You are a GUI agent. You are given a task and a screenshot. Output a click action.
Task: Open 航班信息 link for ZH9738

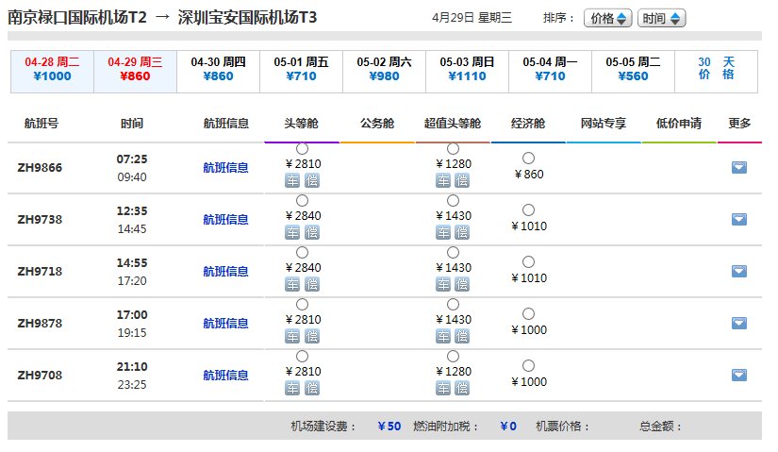pos(225,220)
